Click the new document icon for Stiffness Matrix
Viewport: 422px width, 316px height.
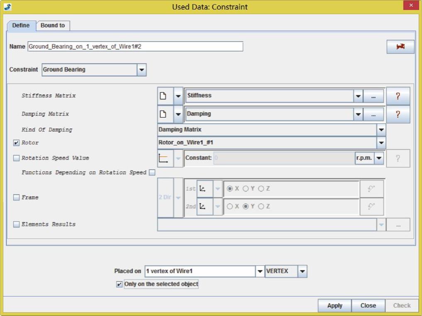click(x=163, y=96)
